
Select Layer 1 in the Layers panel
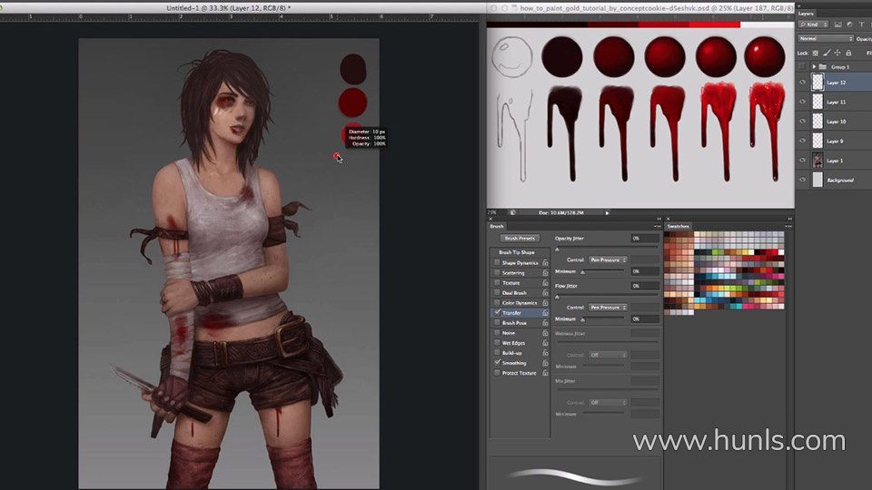(x=834, y=160)
